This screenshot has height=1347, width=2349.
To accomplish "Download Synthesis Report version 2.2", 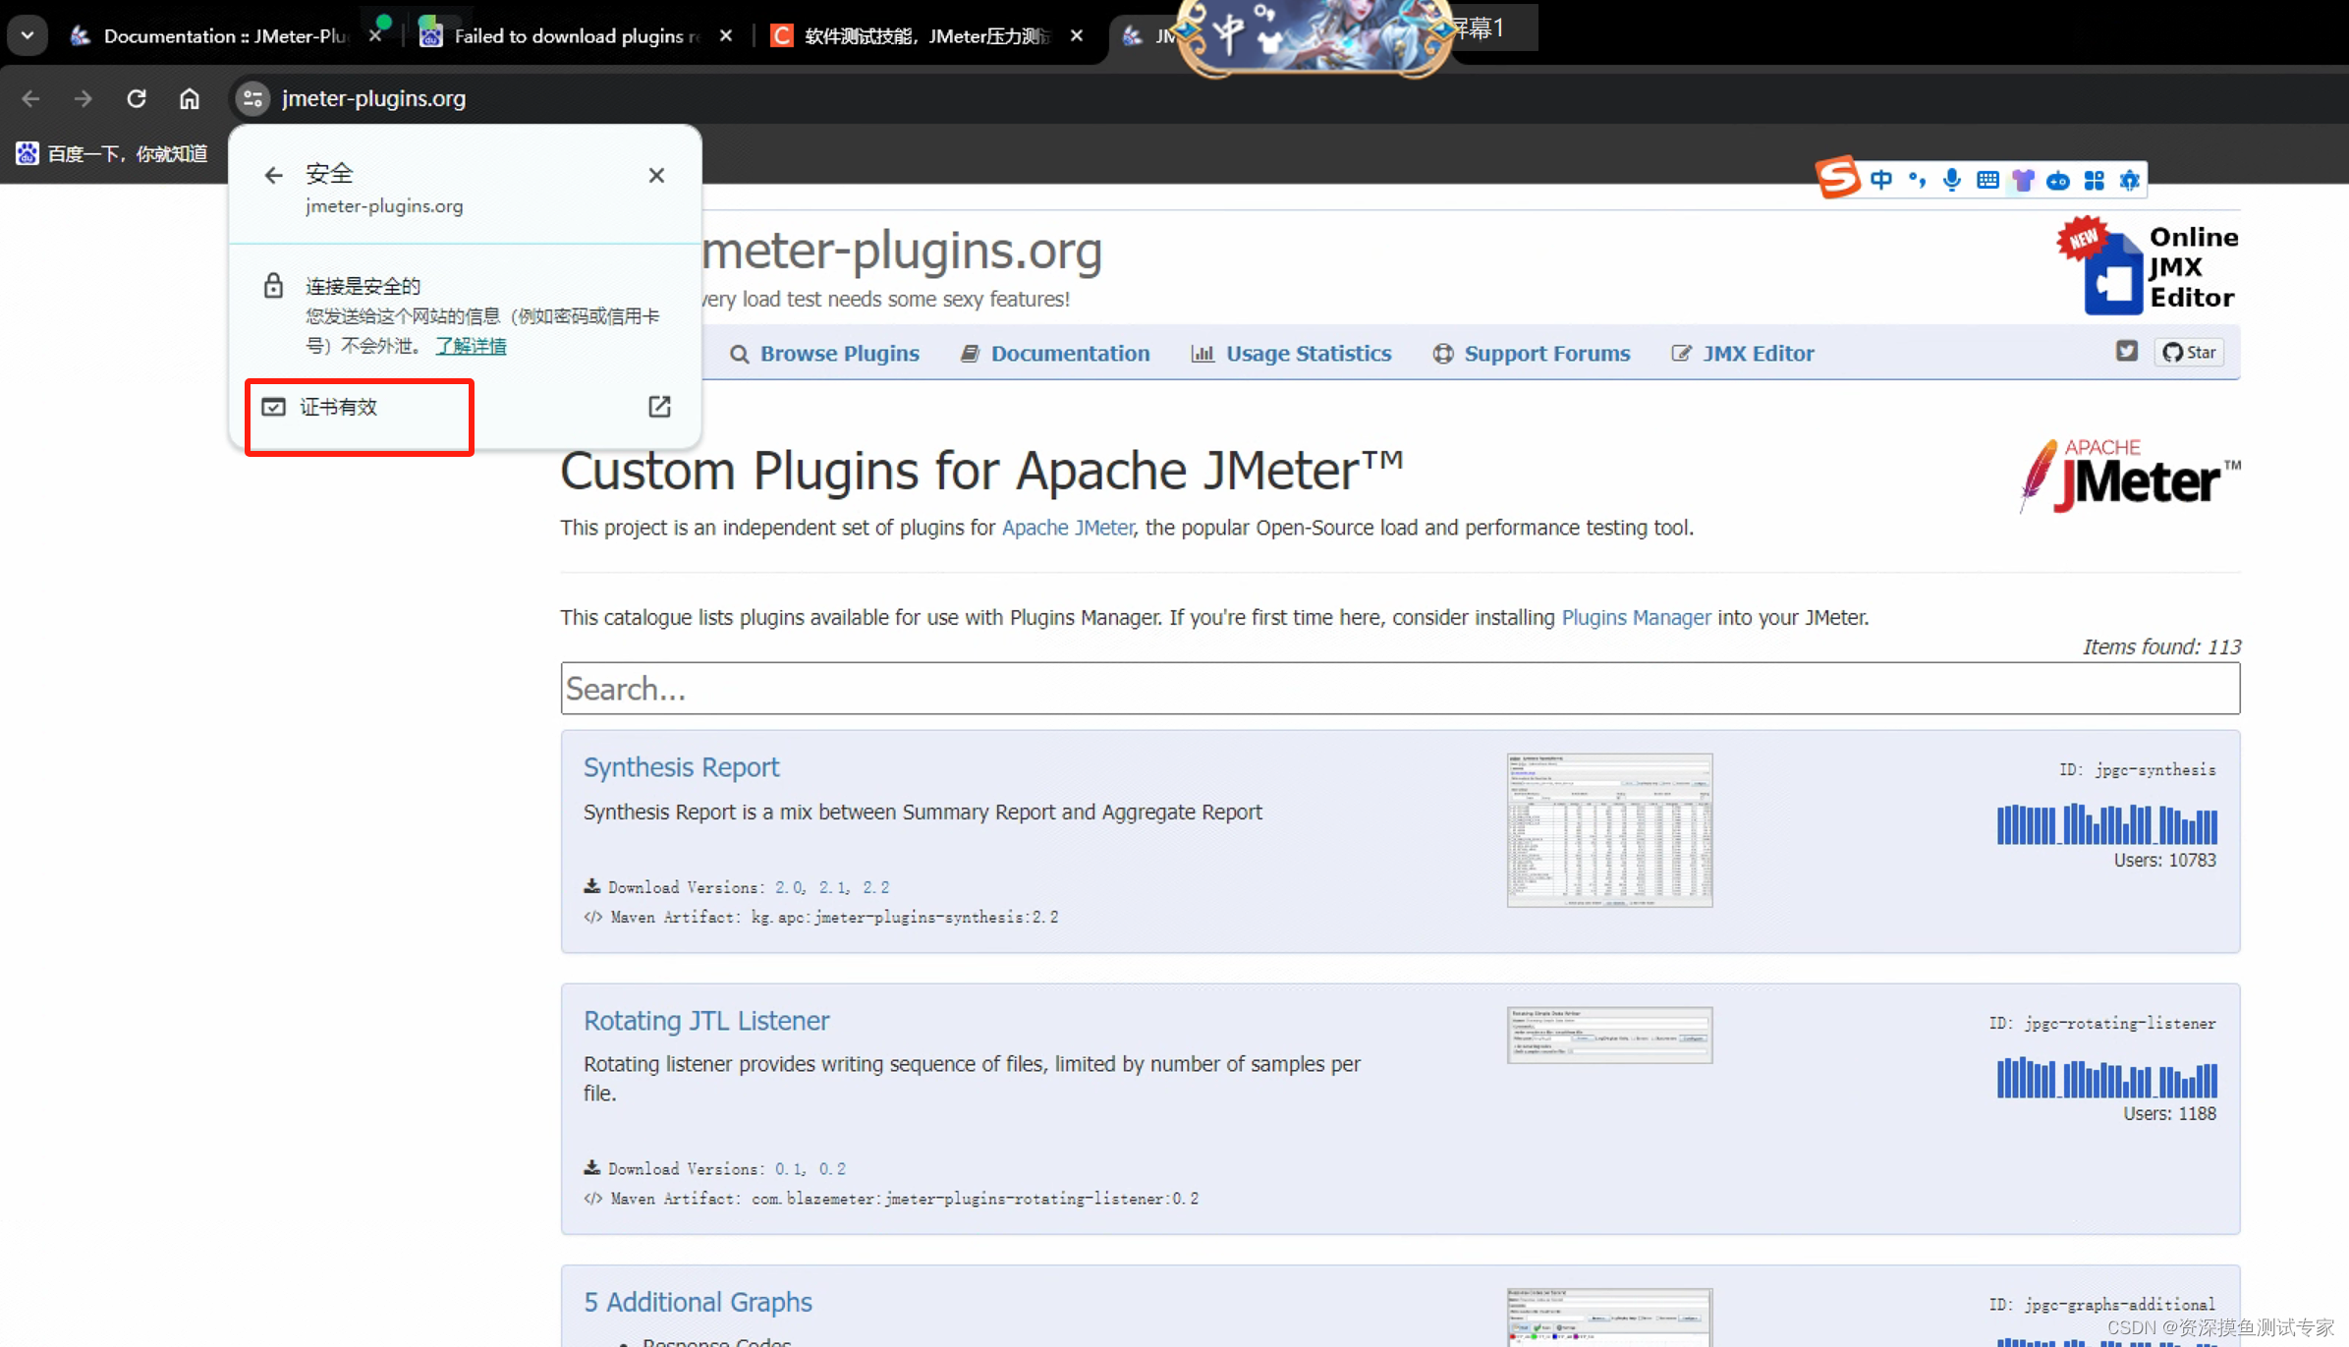I will coord(876,887).
